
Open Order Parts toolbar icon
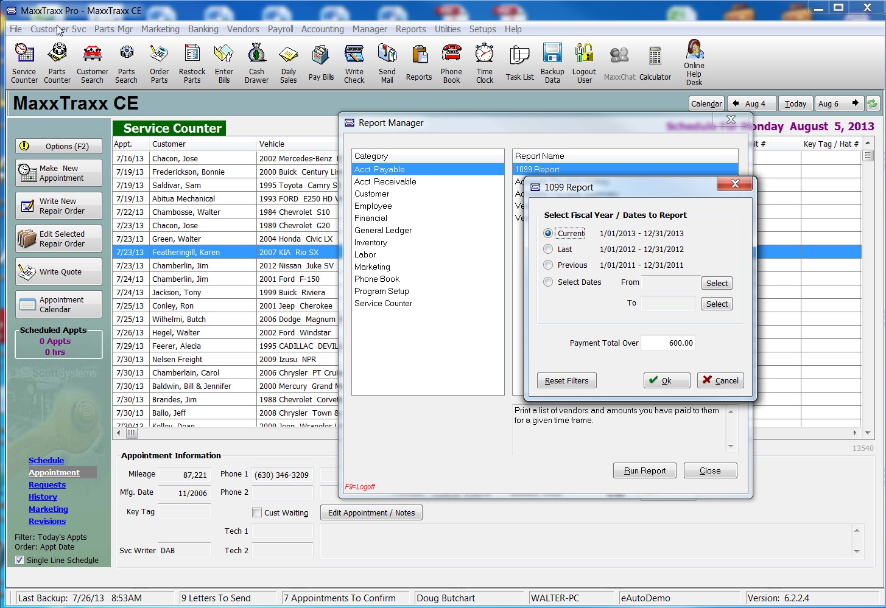coord(159,63)
